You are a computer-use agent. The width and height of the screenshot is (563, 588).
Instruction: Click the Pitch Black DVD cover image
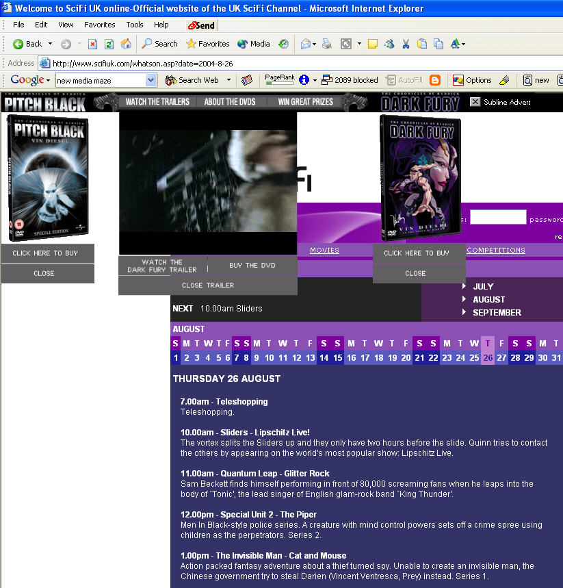point(48,179)
